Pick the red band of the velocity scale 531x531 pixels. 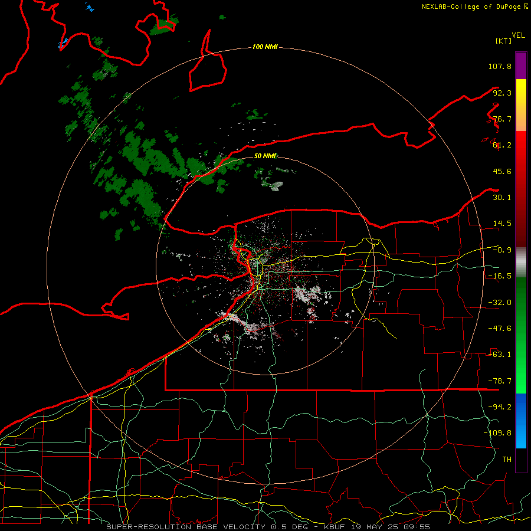click(521, 189)
